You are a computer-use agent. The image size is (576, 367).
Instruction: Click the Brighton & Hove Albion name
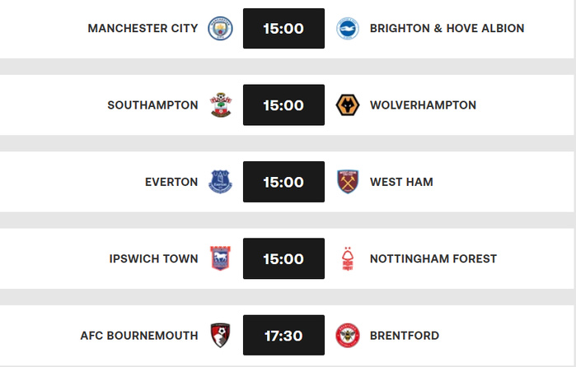(x=447, y=29)
